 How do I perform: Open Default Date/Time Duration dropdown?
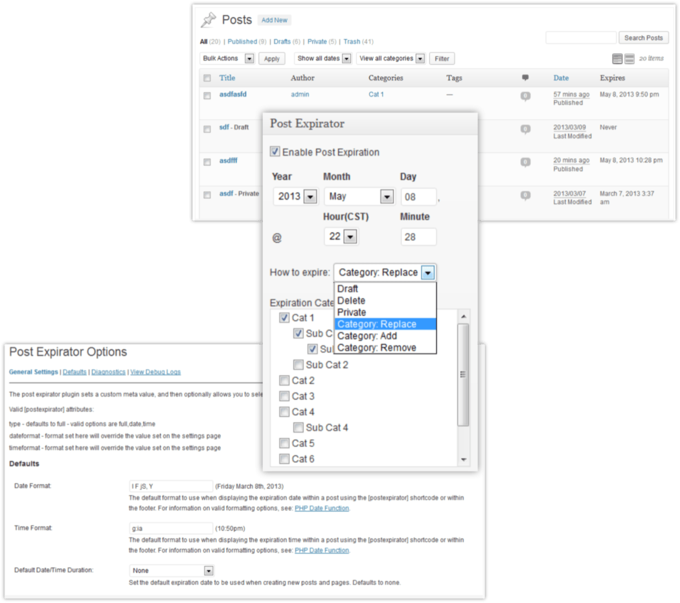coord(172,571)
